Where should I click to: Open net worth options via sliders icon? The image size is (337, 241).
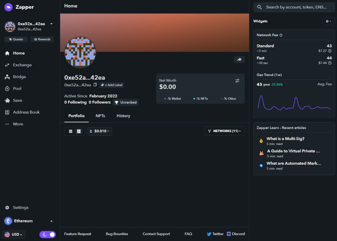click(237, 81)
